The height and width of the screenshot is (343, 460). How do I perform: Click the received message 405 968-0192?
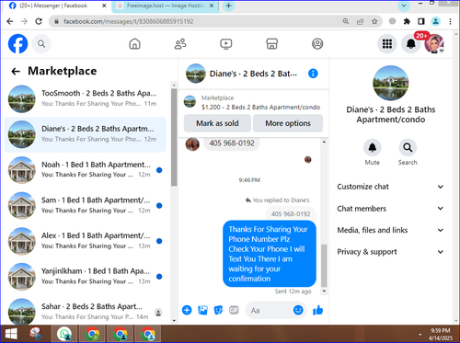(x=232, y=143)
